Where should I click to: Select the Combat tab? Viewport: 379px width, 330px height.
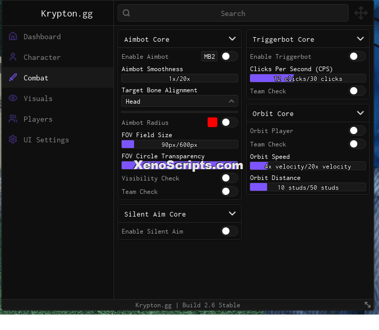[x=58, y=78]
